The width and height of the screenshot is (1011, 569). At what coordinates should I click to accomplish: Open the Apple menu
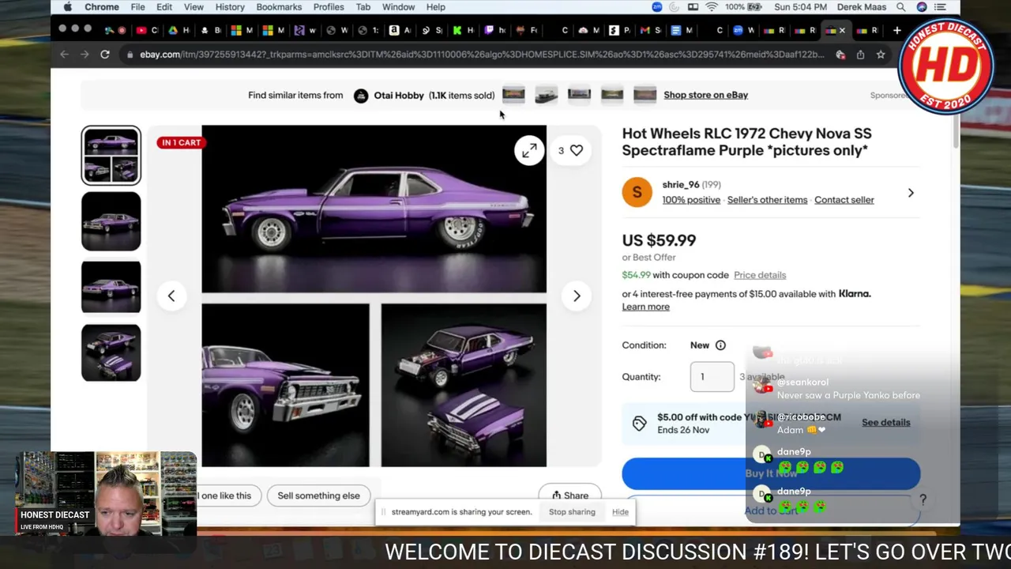67,7
